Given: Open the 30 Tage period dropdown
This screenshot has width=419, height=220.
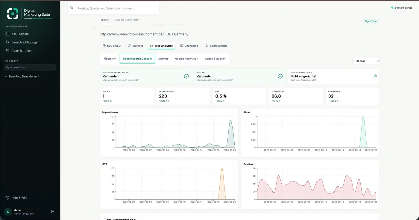Looking at the screenshot, I should pyautogui.click(x=366, y=61).
